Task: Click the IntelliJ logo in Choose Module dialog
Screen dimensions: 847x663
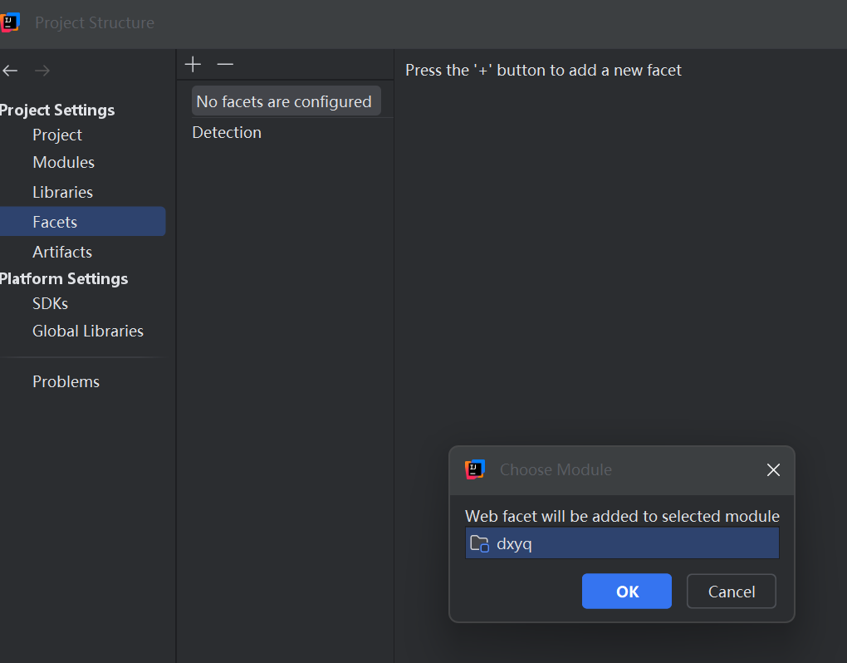Action: pos(475,469)
